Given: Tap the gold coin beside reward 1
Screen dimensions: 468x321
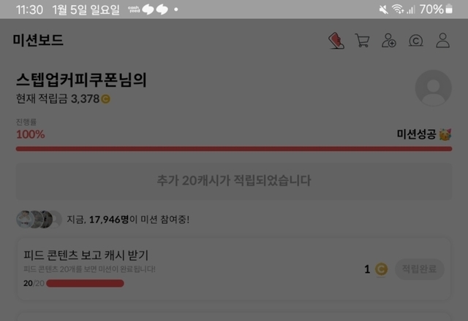Looking at the screenshot, I should [381, 269].
